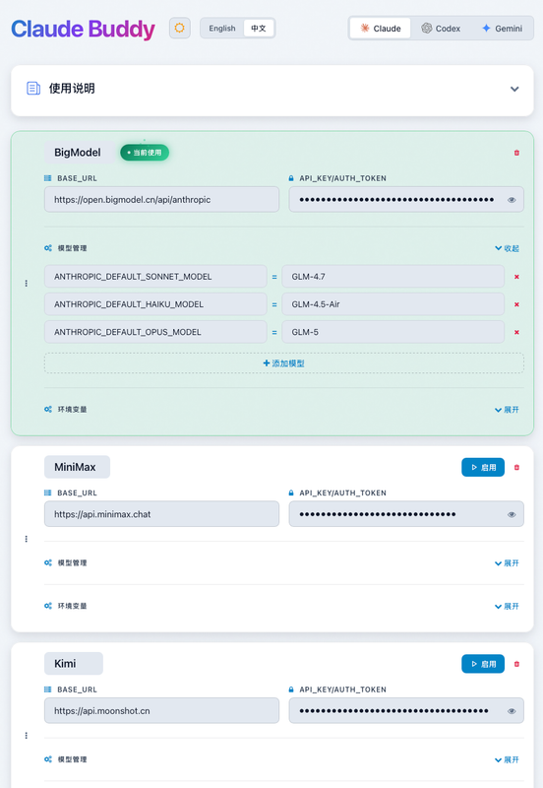Edit the ANTHROPIC_DEFAULT_OPUS_MODEL key field
The height and width of the screenshot is (788, 543).
(155, 332)
